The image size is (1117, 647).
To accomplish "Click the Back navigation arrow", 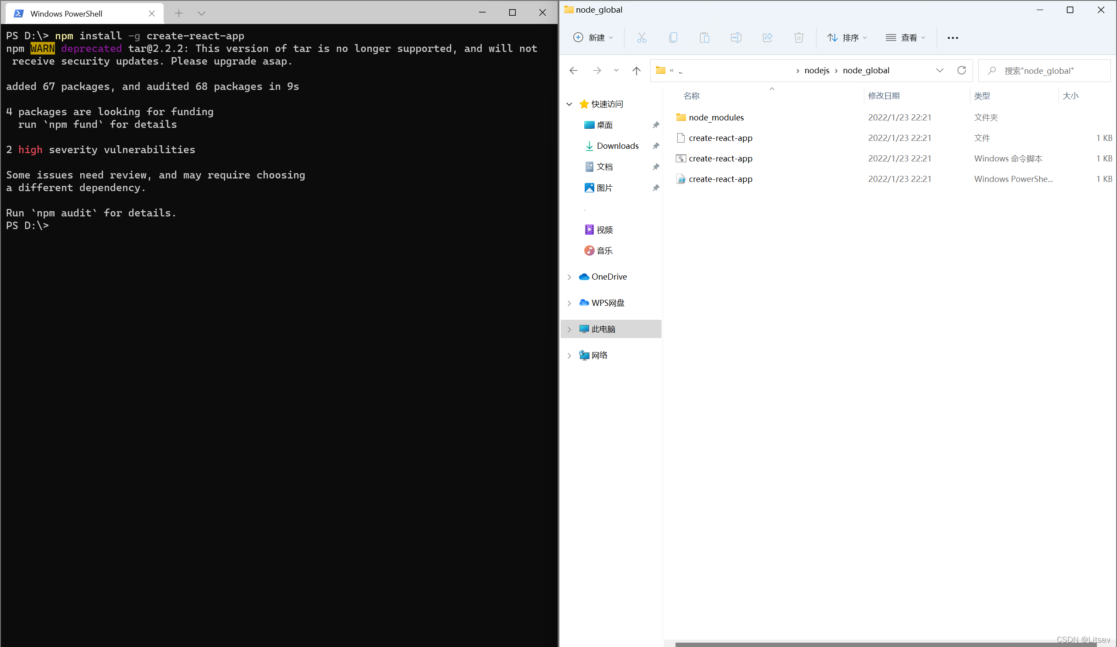I will pyautogui.click(x=574, y=71).
